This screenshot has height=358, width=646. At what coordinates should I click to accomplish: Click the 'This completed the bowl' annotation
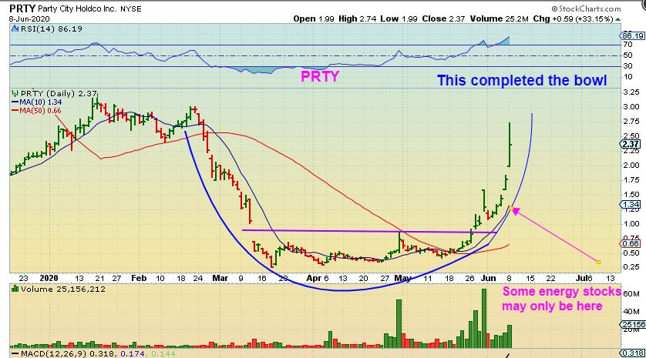tap(522, 80)
